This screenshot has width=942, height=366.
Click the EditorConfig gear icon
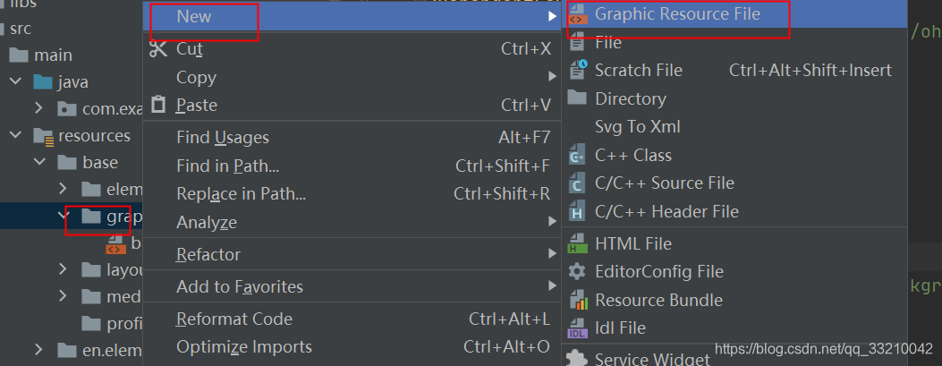click(577, 272)
